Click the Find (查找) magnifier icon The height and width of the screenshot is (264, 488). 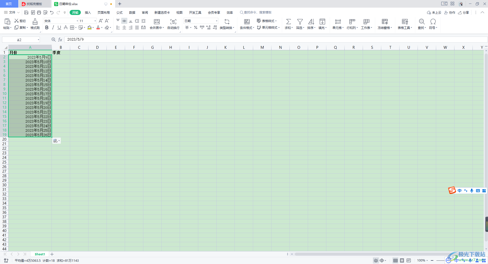tap(422, 22)
